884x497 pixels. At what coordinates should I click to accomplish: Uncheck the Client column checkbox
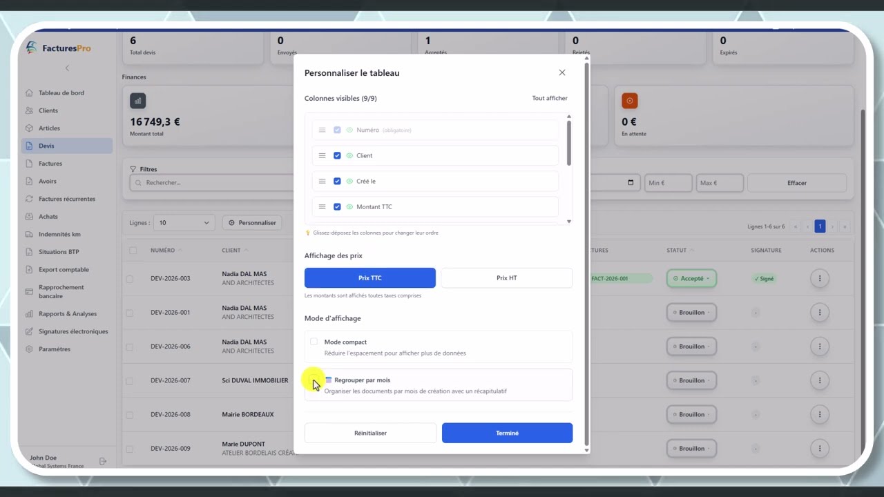337,155
